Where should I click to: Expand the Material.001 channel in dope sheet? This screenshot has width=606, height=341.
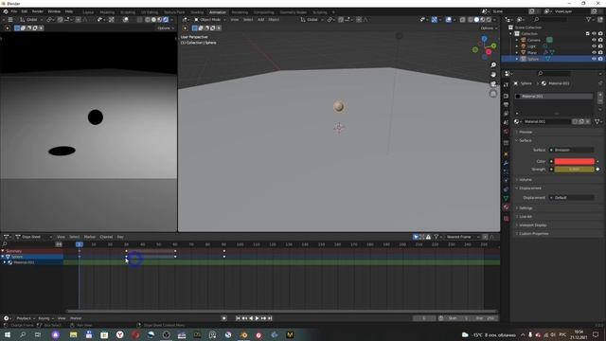click(5, 262)
